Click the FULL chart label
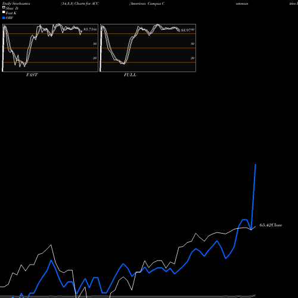The image size is (298, 298). (x=130, y=75)
